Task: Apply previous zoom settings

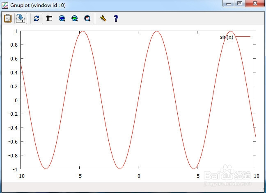Action: tap(62, 18)
